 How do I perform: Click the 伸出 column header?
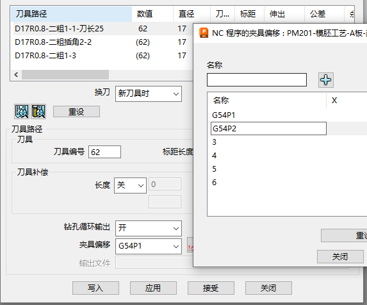tap(284, 14)
